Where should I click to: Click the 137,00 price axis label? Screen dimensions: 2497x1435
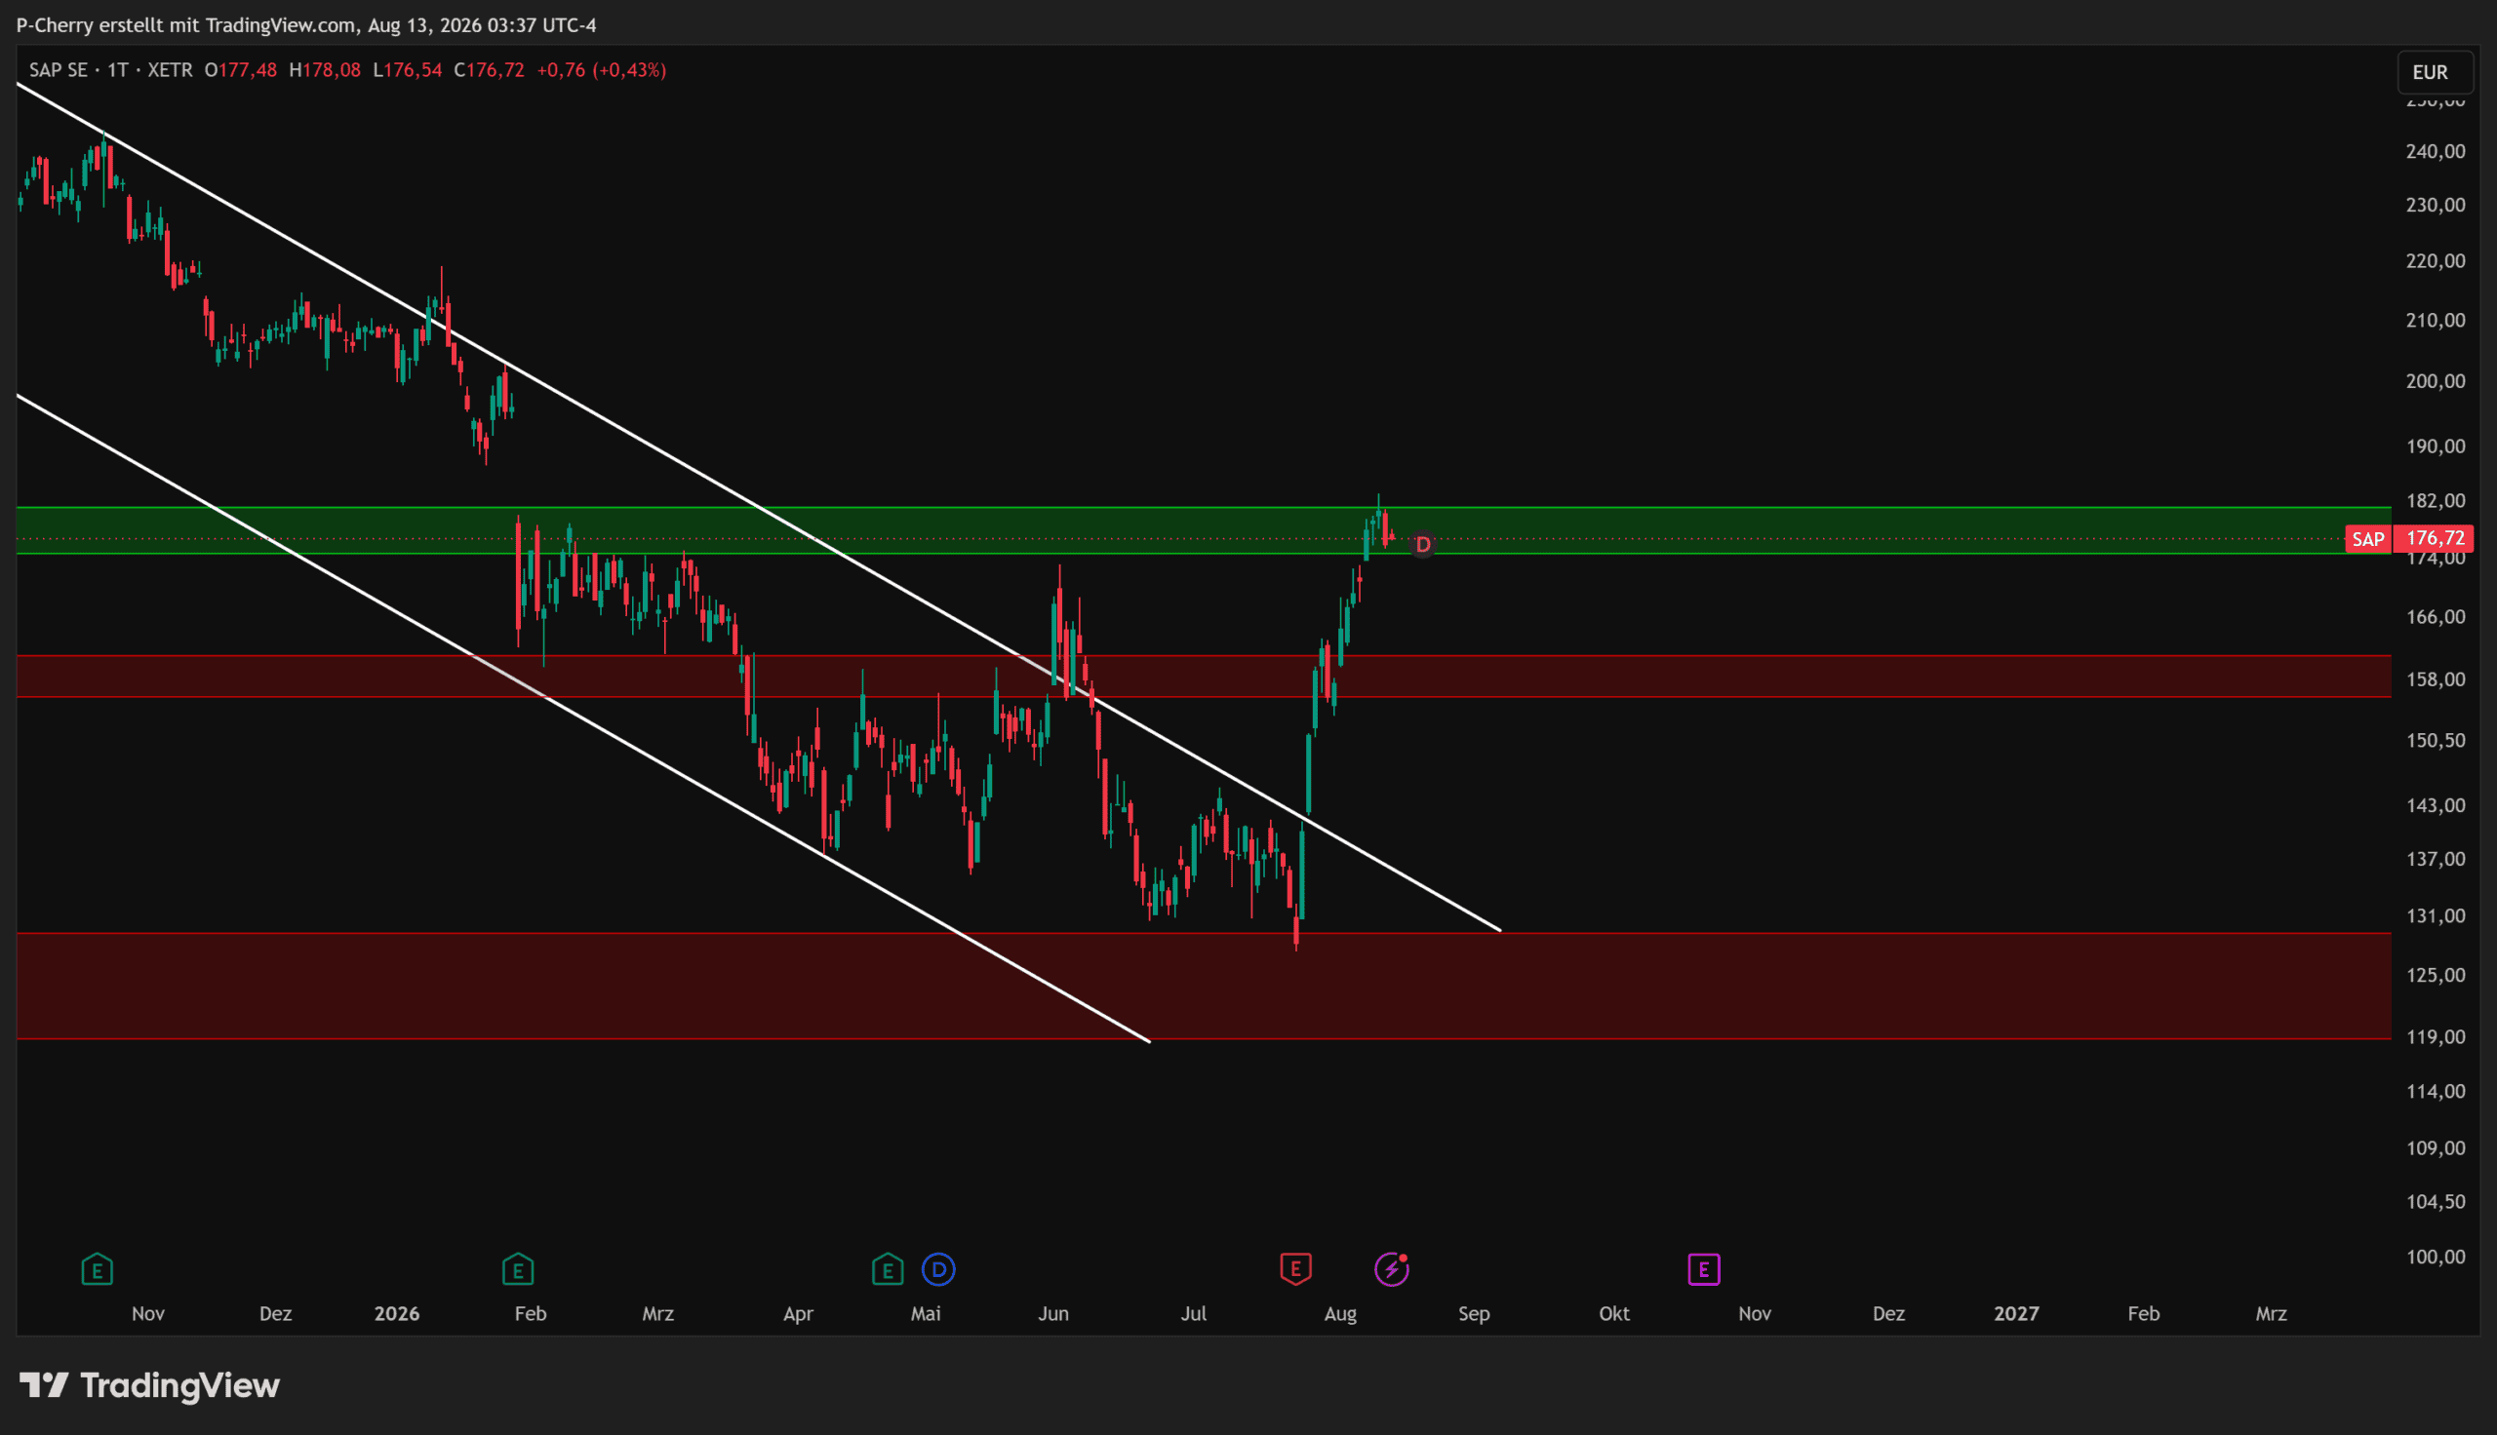[x=2435, y=860]
